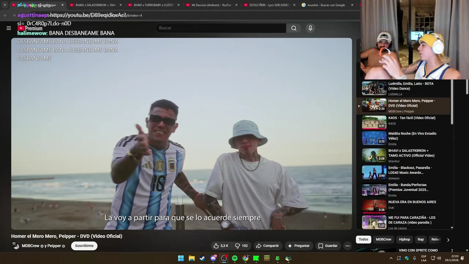Click the Windows Security shield tray icon
The height and width of the screenshot is (264, 469).
click(x=407, y=258)
